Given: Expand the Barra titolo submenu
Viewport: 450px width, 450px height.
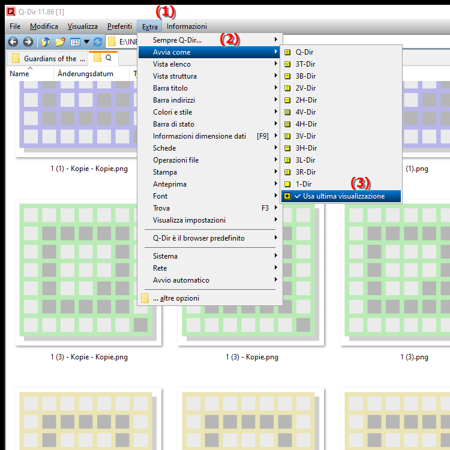Looking at the screenshot, I should click(211, 88).
